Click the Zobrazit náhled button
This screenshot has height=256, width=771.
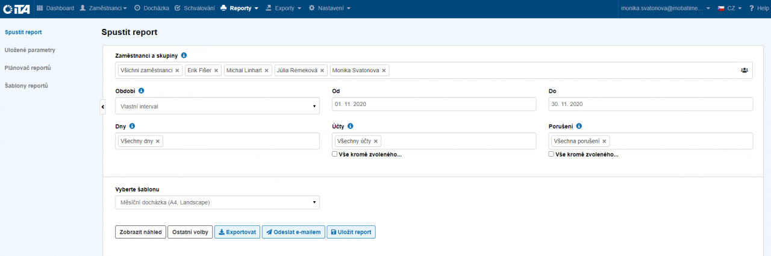[140, 232]
